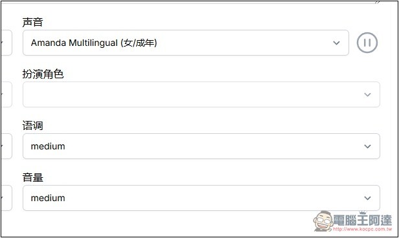
Task: Select the cut-off field left of 声音
Action: 6,43
